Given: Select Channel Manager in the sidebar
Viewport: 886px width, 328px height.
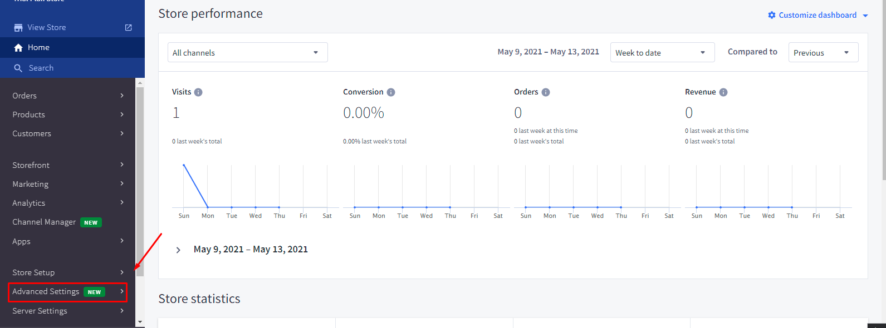Looking at the screenshot, I should (45, 222).
